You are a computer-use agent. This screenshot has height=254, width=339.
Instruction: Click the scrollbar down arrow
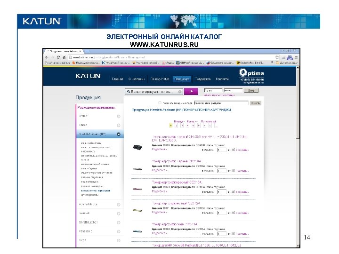click(x=298, y=246)
